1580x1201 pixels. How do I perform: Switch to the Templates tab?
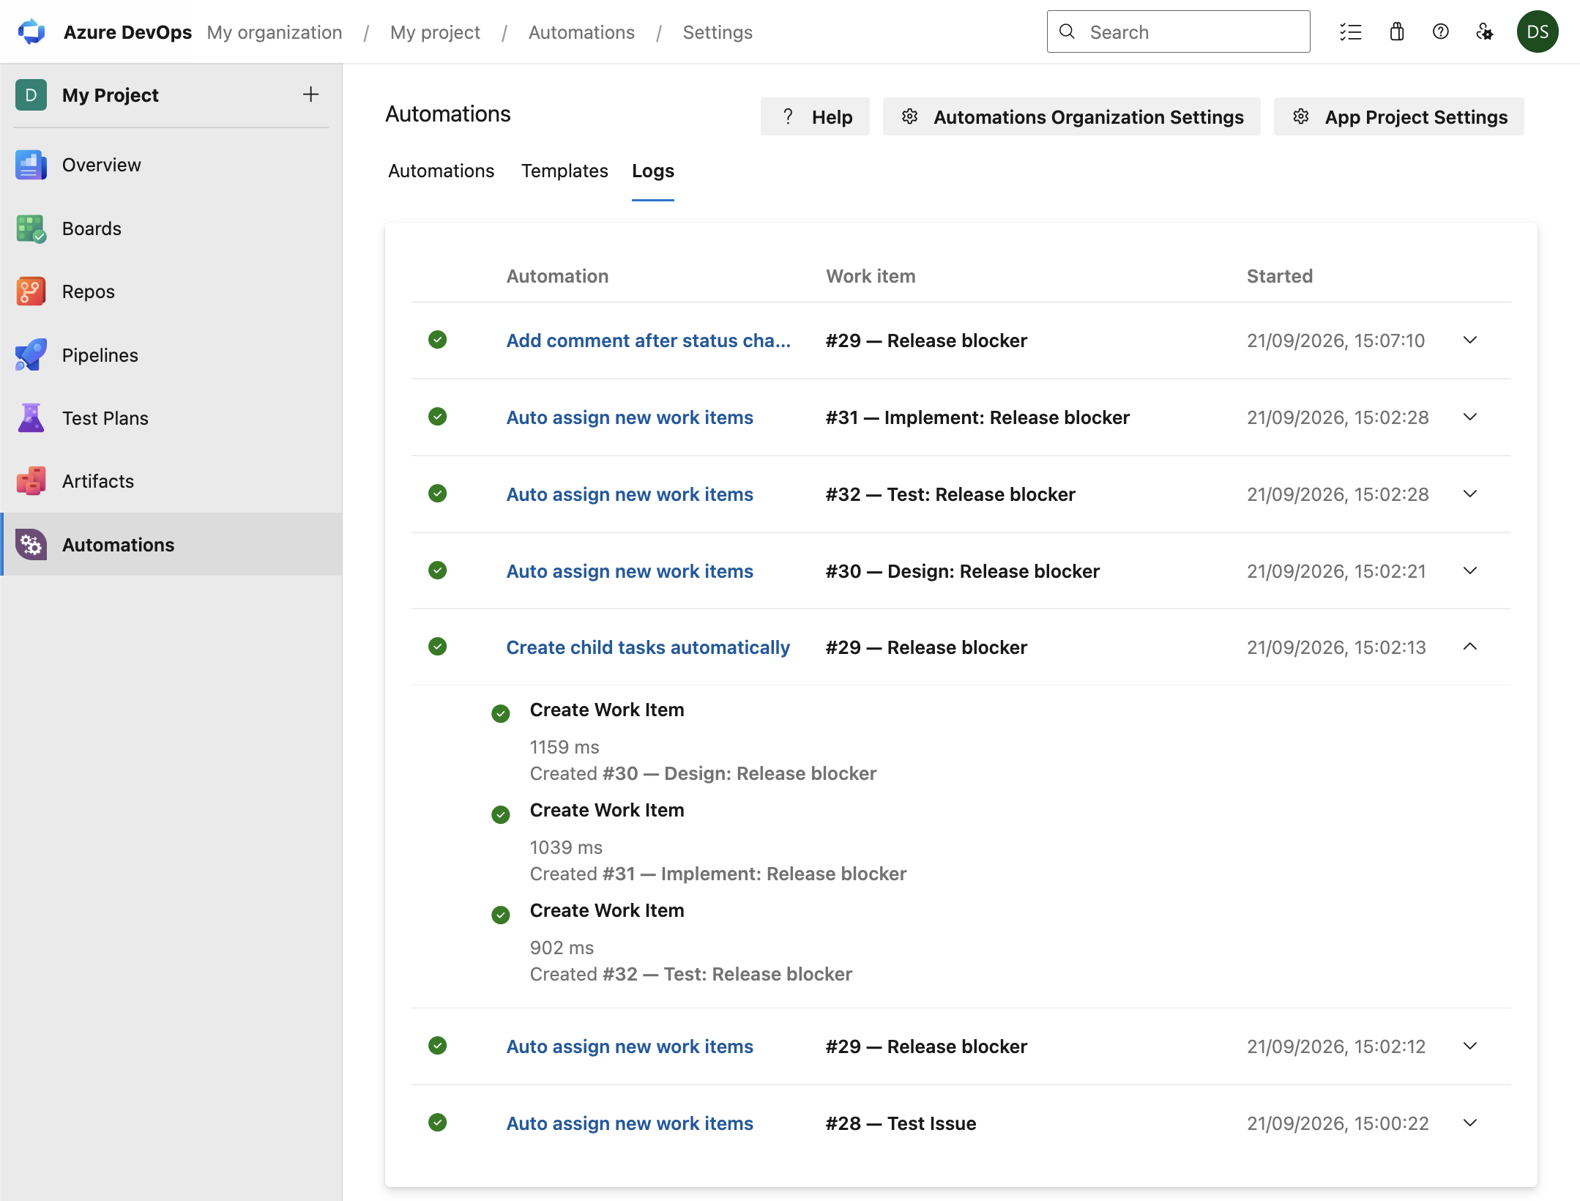coord(564,171)
